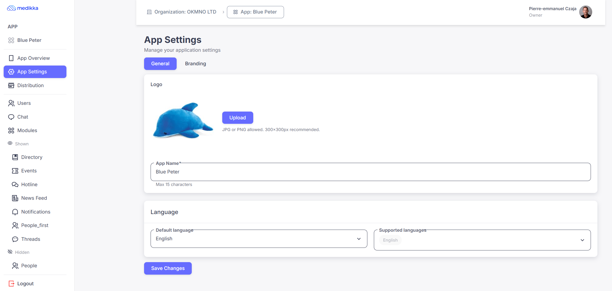Click the Upload logo button

[x=237, y=118]
